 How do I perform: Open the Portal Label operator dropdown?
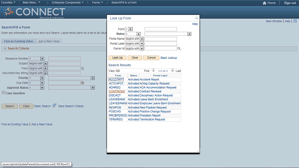point(142,43)
